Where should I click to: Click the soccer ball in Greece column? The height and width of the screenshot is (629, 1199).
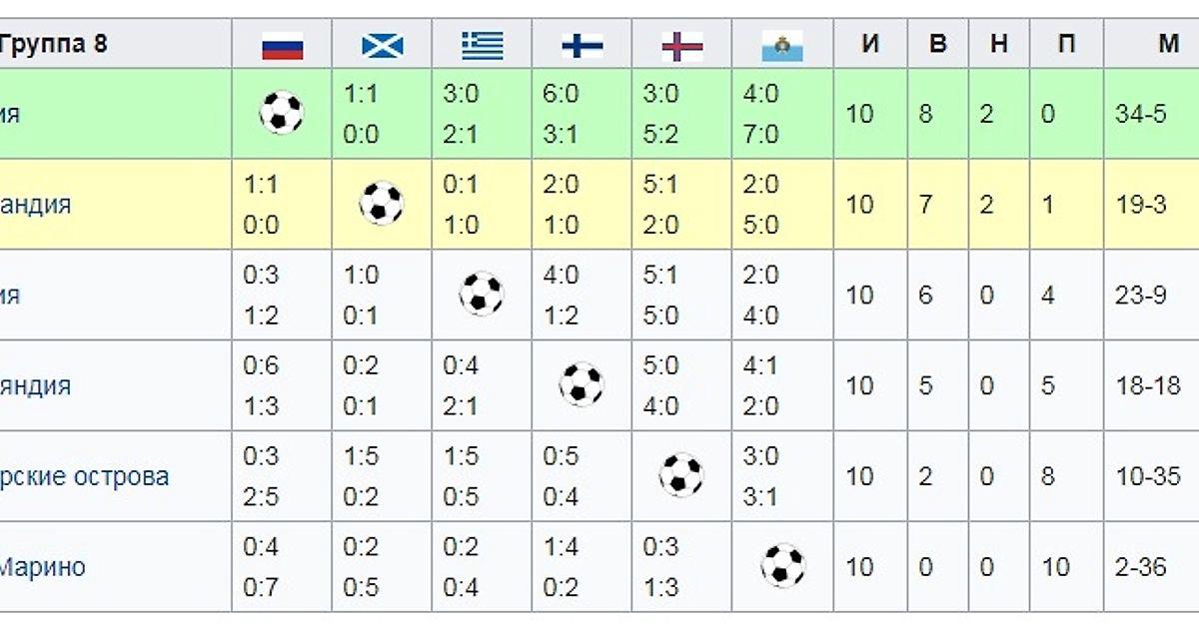pyautogui.click(x=482, y=295)
